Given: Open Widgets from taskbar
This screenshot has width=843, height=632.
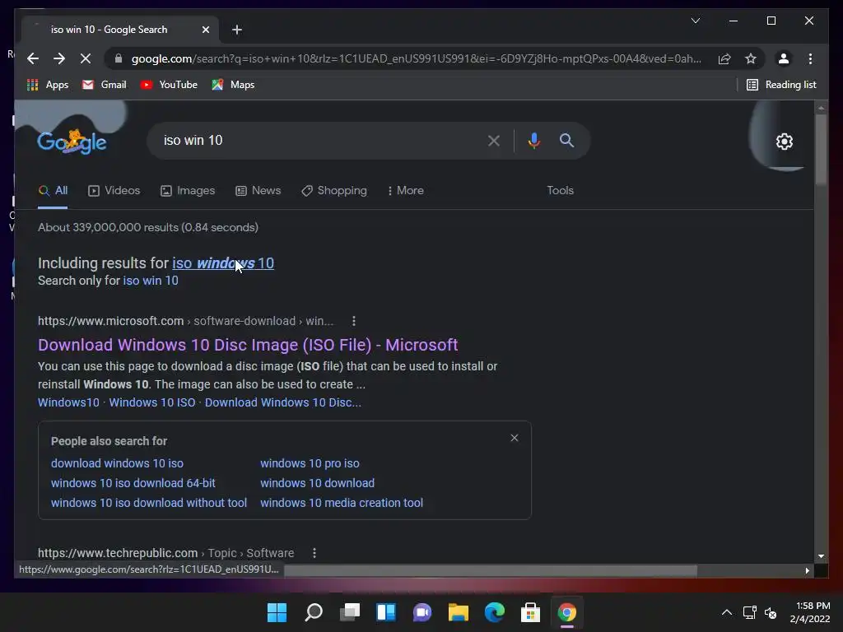Looking at the screenshot, I should (386, 612).
